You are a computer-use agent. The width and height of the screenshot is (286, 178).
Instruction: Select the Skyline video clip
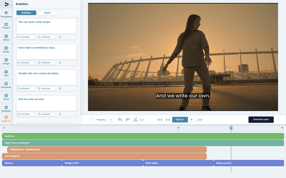coord(32,163)
